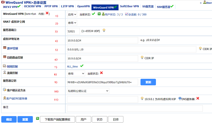Click the 确定 button
The image size is (212, 124).
[9, 119]
